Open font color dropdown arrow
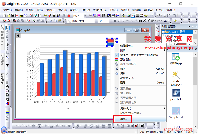Screen dimensions: 198x134 pos(168,21)
